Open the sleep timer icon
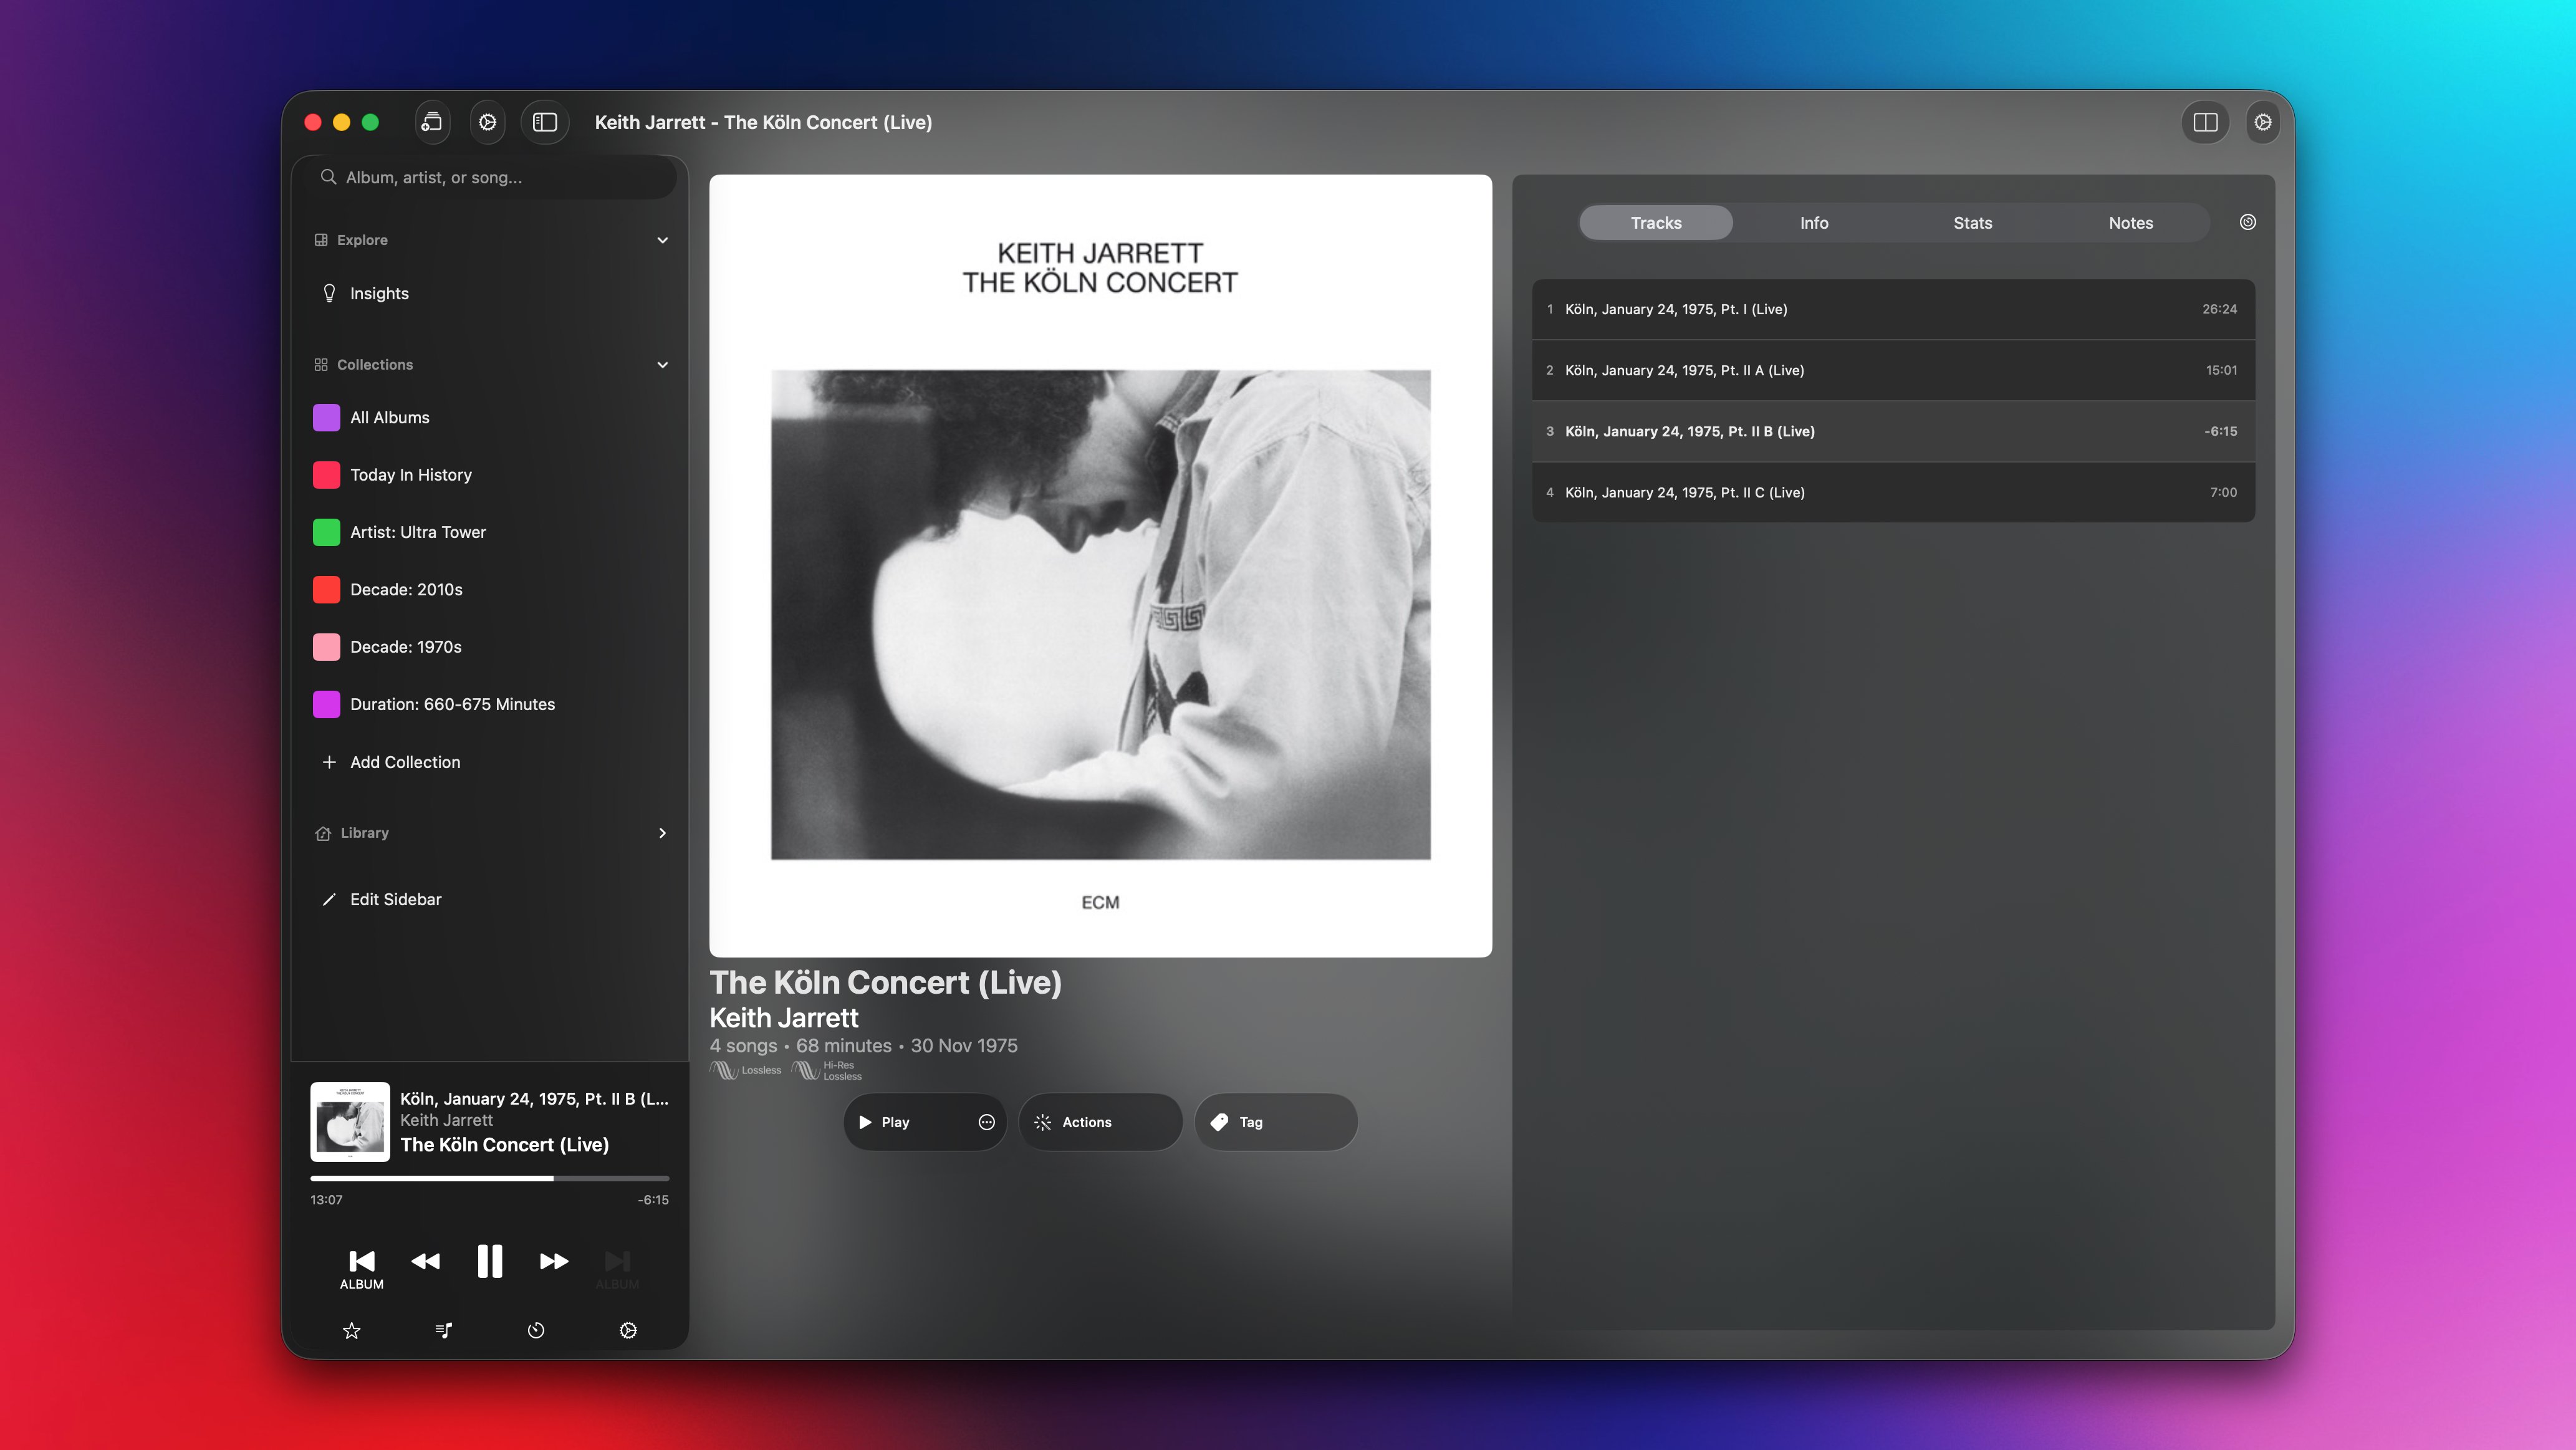The image size is (2576, 1450). click(535, 1330)
